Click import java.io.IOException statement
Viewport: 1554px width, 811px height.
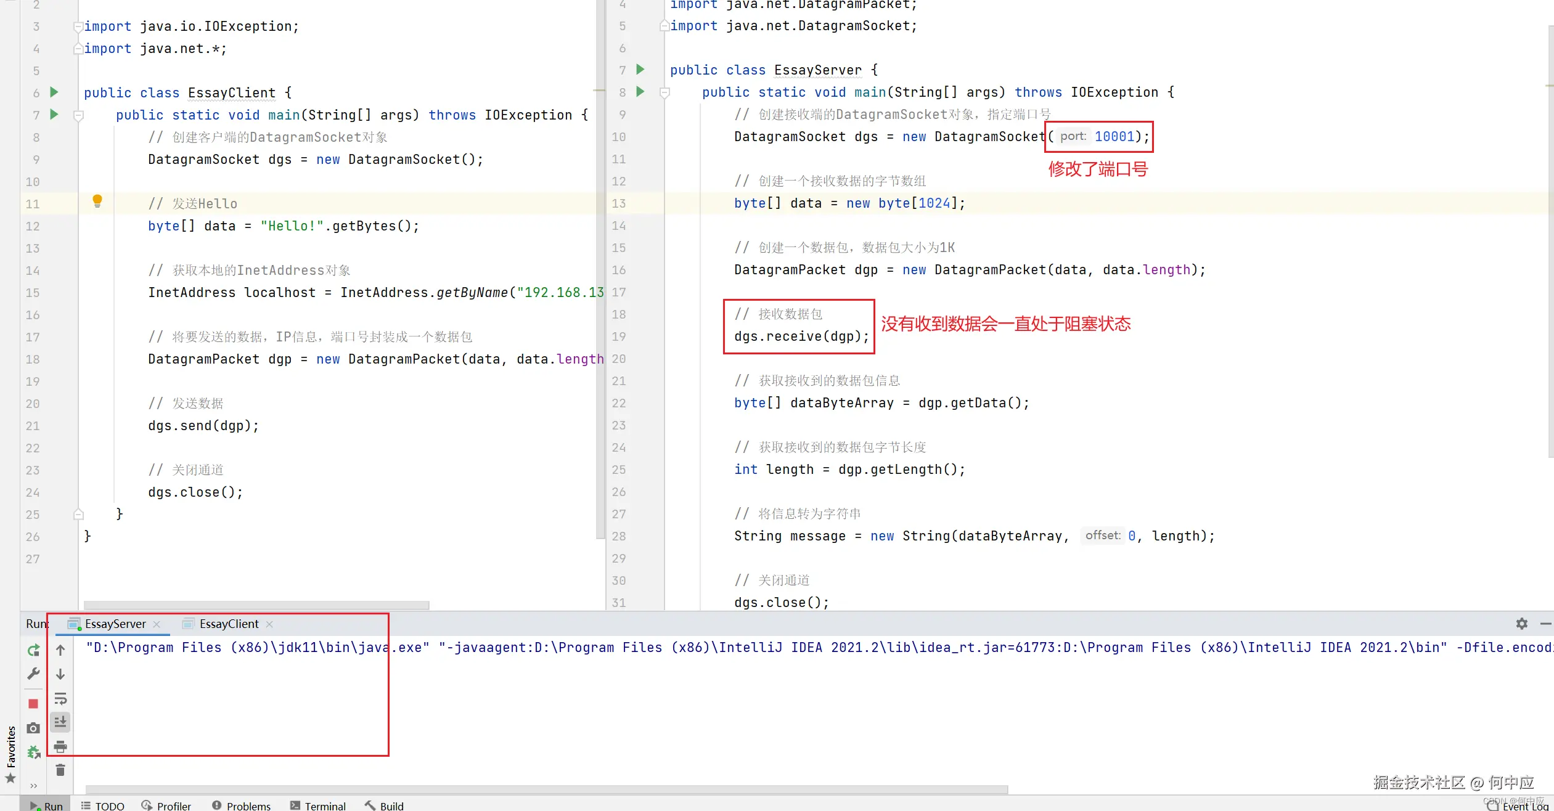192,26
